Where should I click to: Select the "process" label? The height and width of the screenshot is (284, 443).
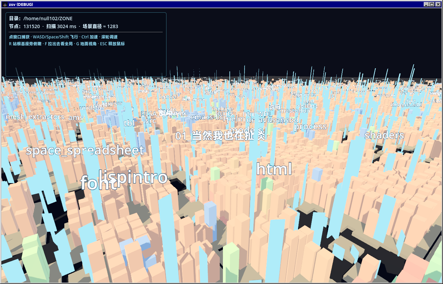[x=310, y=127]
